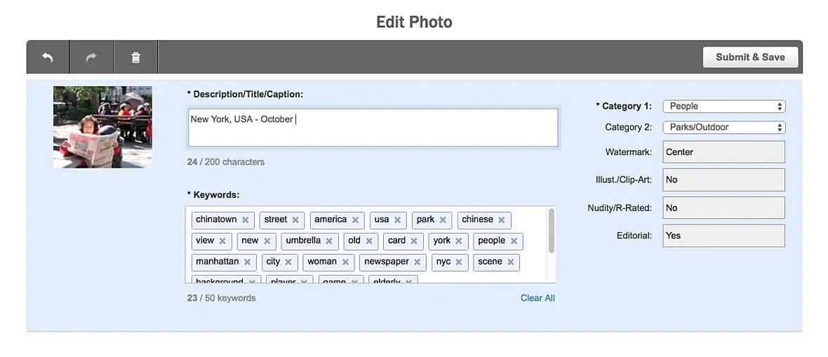Click the trash delete icon
828x357 pixels.
(x=135, y=58)
